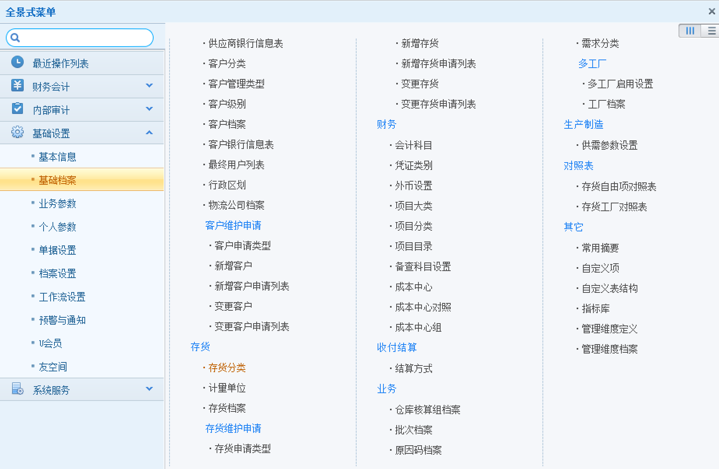Open 存货档案

click(227, 408)
